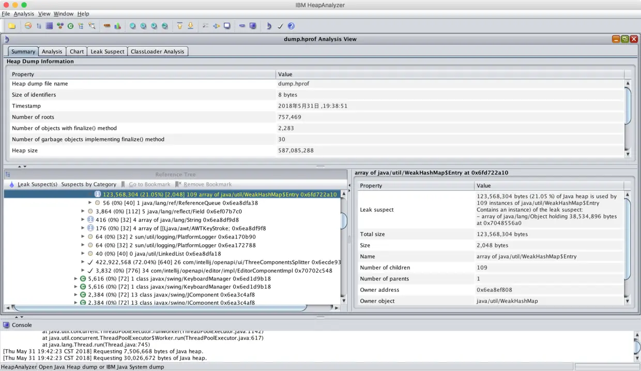Click the bar chart toolbar icon
Viewport: 641px width, 371px height.
coord(117,26)
